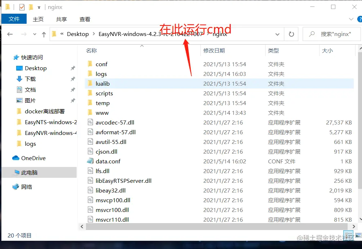The width and height of the screenshot is (362, 249).
Task: Select 快速访问 in navigation pane
Action: coord(32,57)
